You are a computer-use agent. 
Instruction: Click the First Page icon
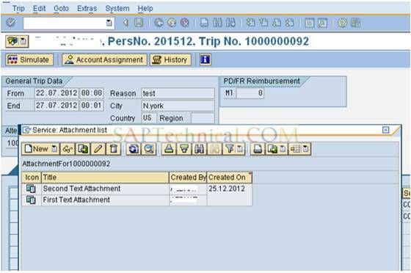(x=250, y=23)
